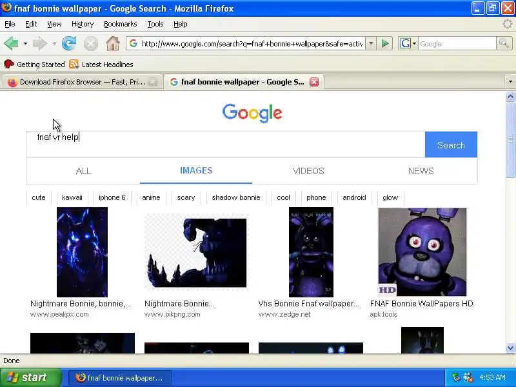Viewport: 516px width, 387px height.
Task: Click the search engine magnifier icon
Action: coord(504,43)
